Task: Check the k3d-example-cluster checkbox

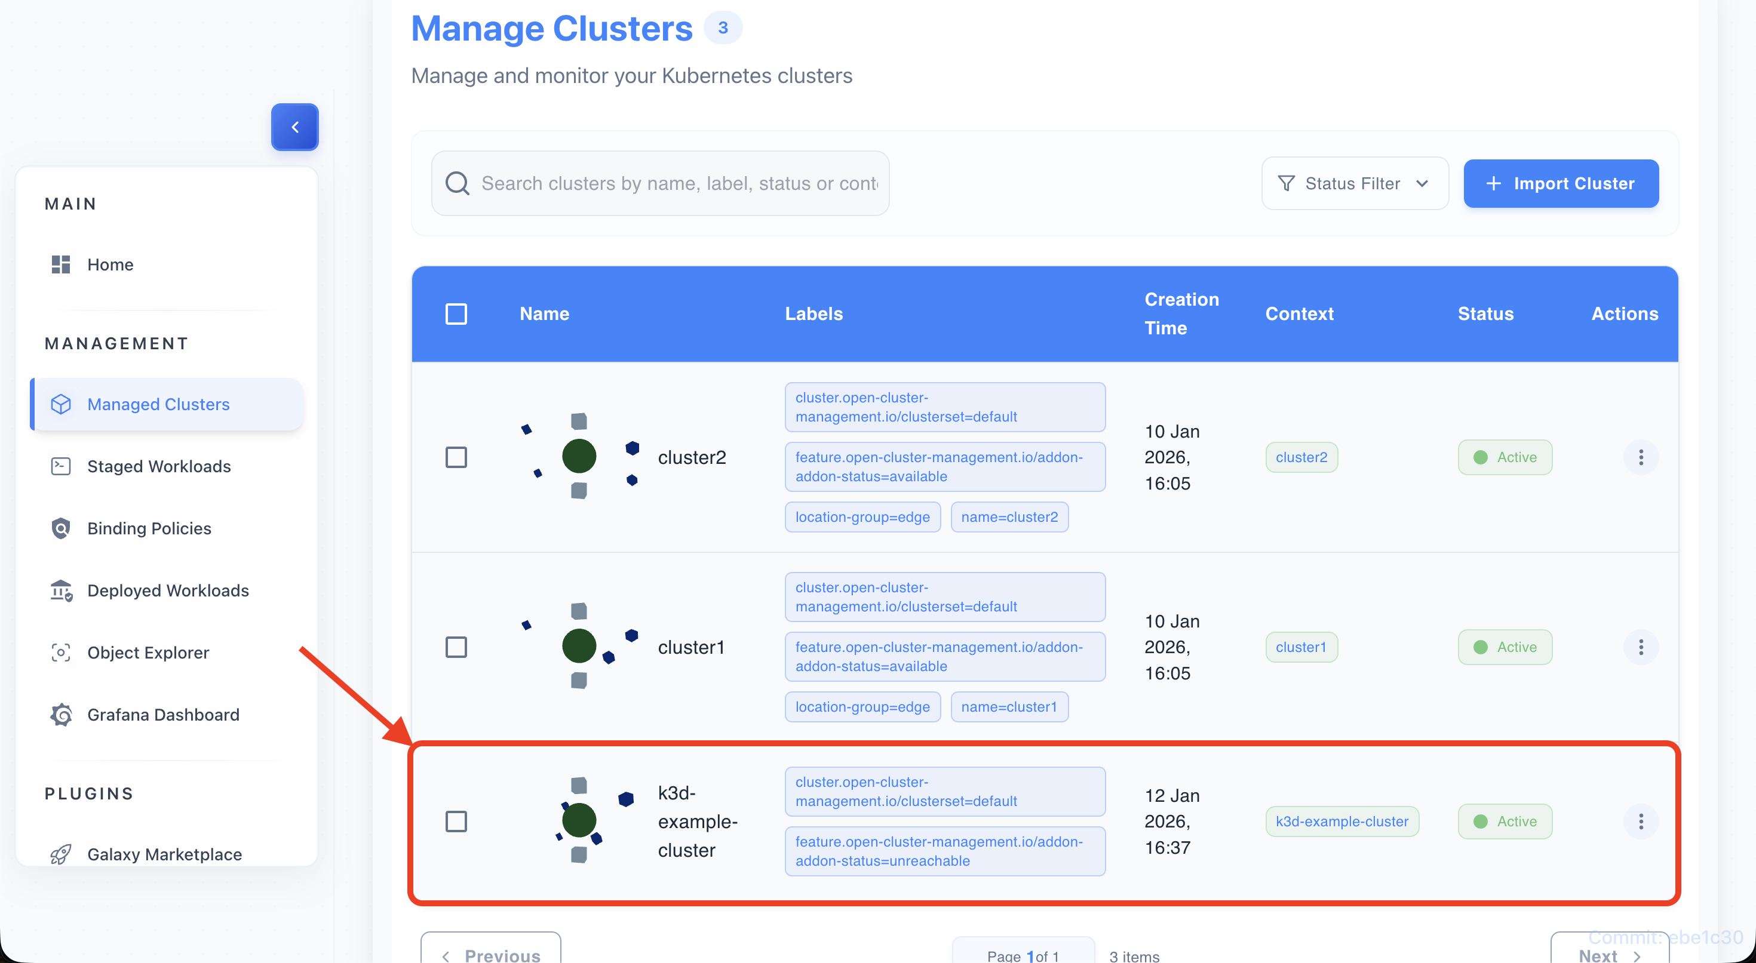Action: coord(457,822)
